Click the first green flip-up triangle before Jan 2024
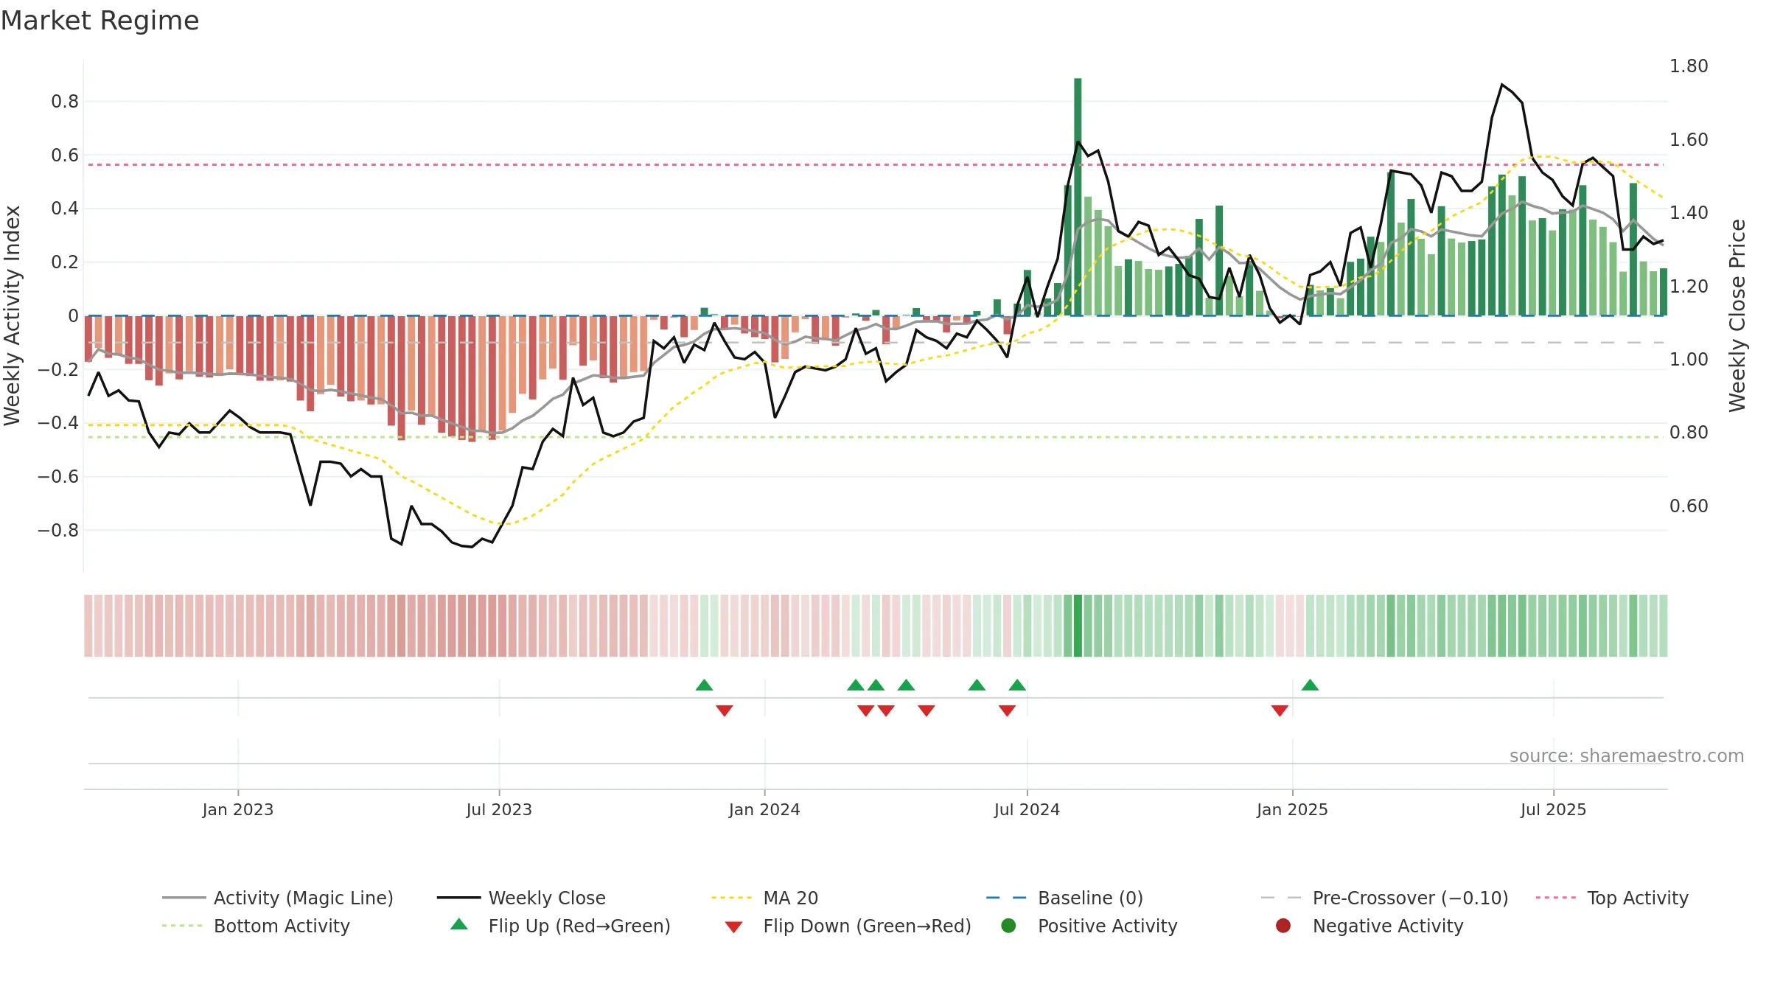This screenshot has height=995, width=1769. pyautogui.click(x=704, y=685)
